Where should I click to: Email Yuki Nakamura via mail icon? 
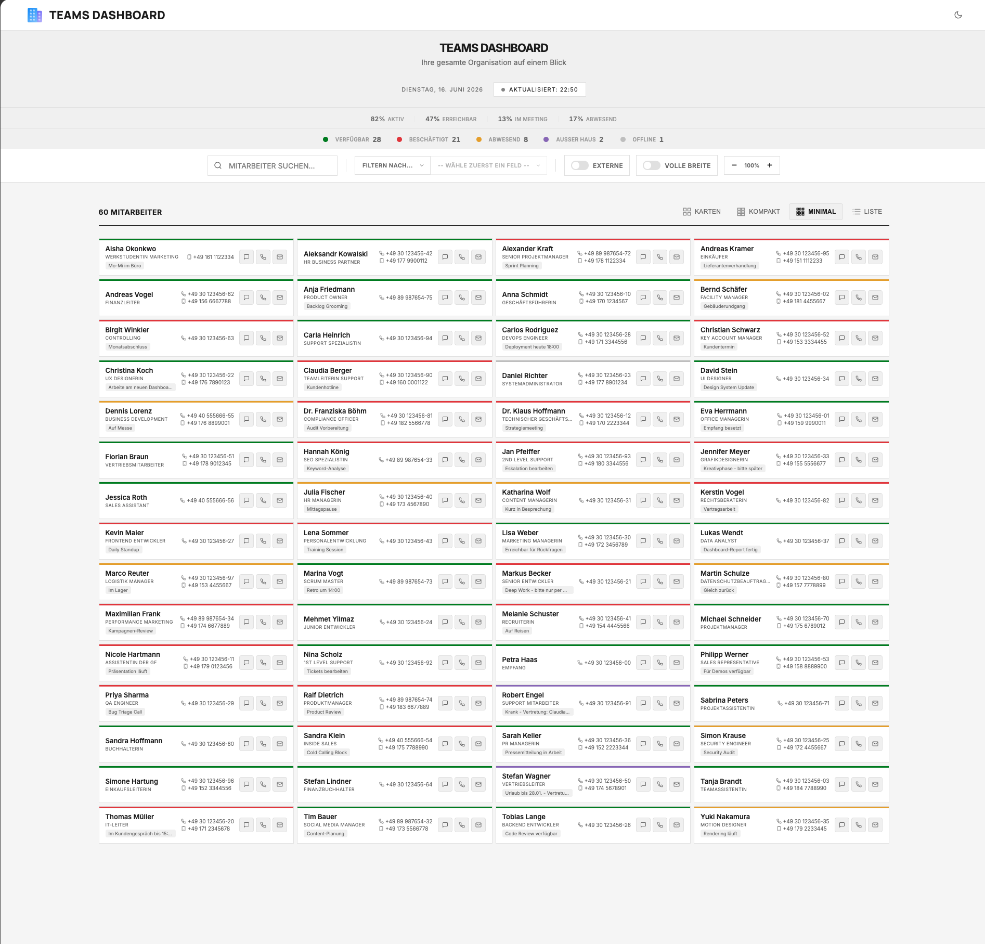point(875,825)
